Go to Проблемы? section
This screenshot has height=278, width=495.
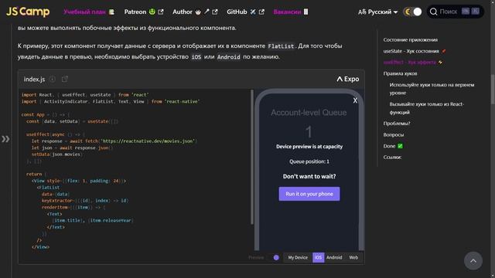point(397,124)
